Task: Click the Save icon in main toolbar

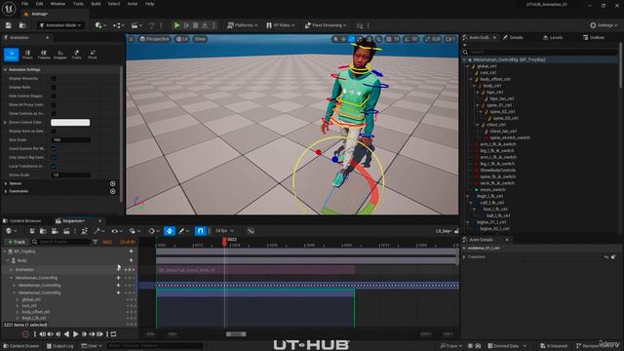Action: click(9, 25)
